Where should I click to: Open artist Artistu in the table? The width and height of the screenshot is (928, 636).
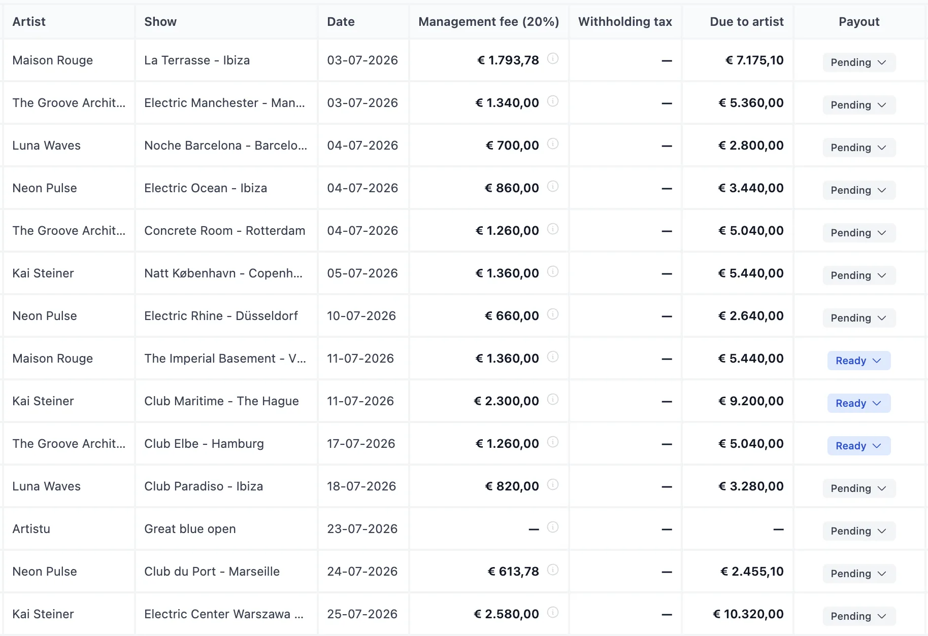pyautogui.click(x=31, y=529)
